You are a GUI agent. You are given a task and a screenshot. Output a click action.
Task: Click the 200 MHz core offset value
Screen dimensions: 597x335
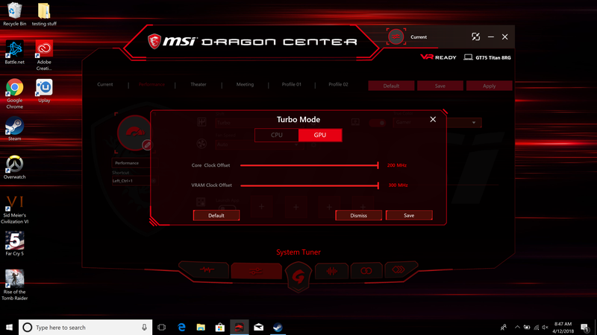(397, 165)
